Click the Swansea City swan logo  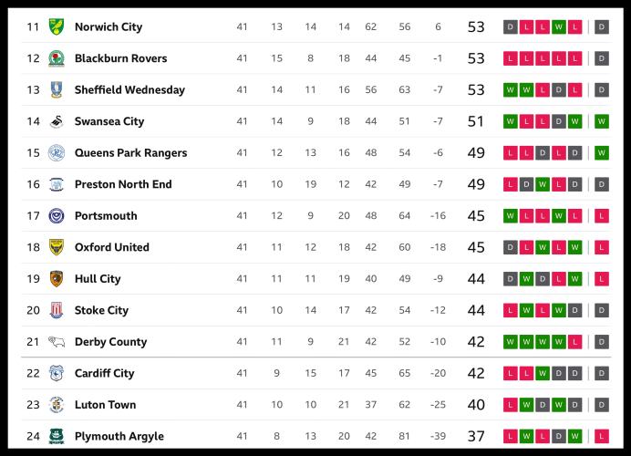[57, 121]
